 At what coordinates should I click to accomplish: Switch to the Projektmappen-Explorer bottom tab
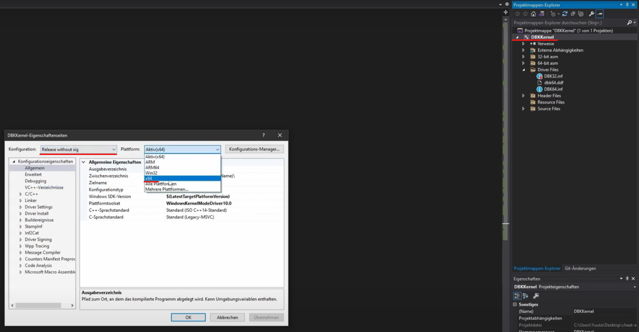537,268
